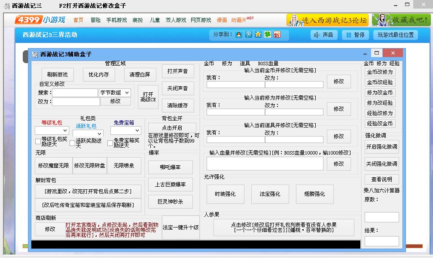433x258 pixels.
Task: Share via the Tencent Weibo icon
Action: (x=248, y=34)
